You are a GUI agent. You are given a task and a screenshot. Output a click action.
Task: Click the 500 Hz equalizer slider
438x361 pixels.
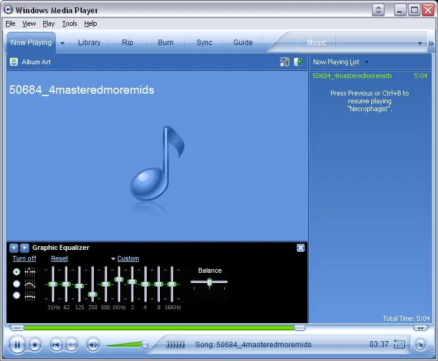(x=106, y=284)
